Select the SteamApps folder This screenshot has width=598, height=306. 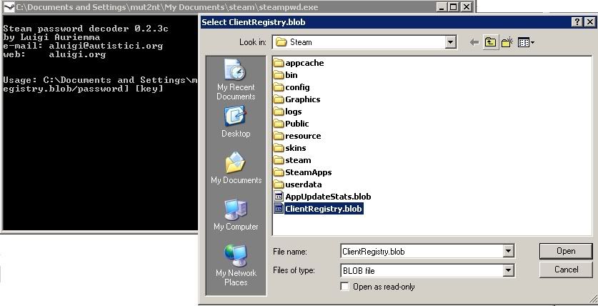(303, 173)
